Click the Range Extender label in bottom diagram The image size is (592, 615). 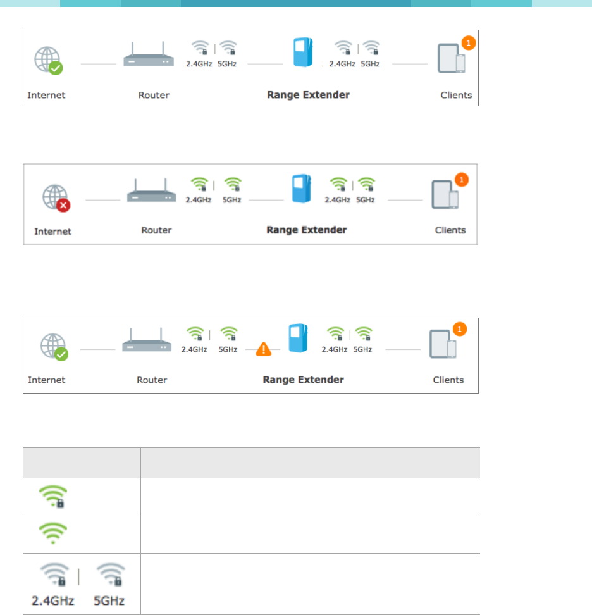click(x=303, y=380)
